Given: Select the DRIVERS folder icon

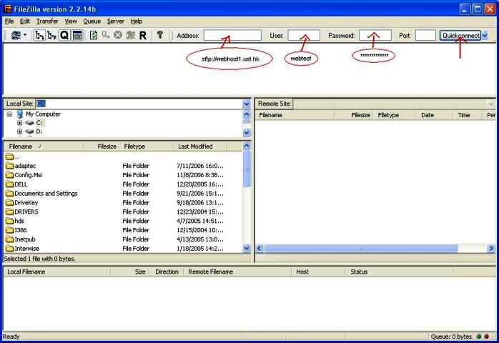Looking at the screenshot, I should click(9, 212).
